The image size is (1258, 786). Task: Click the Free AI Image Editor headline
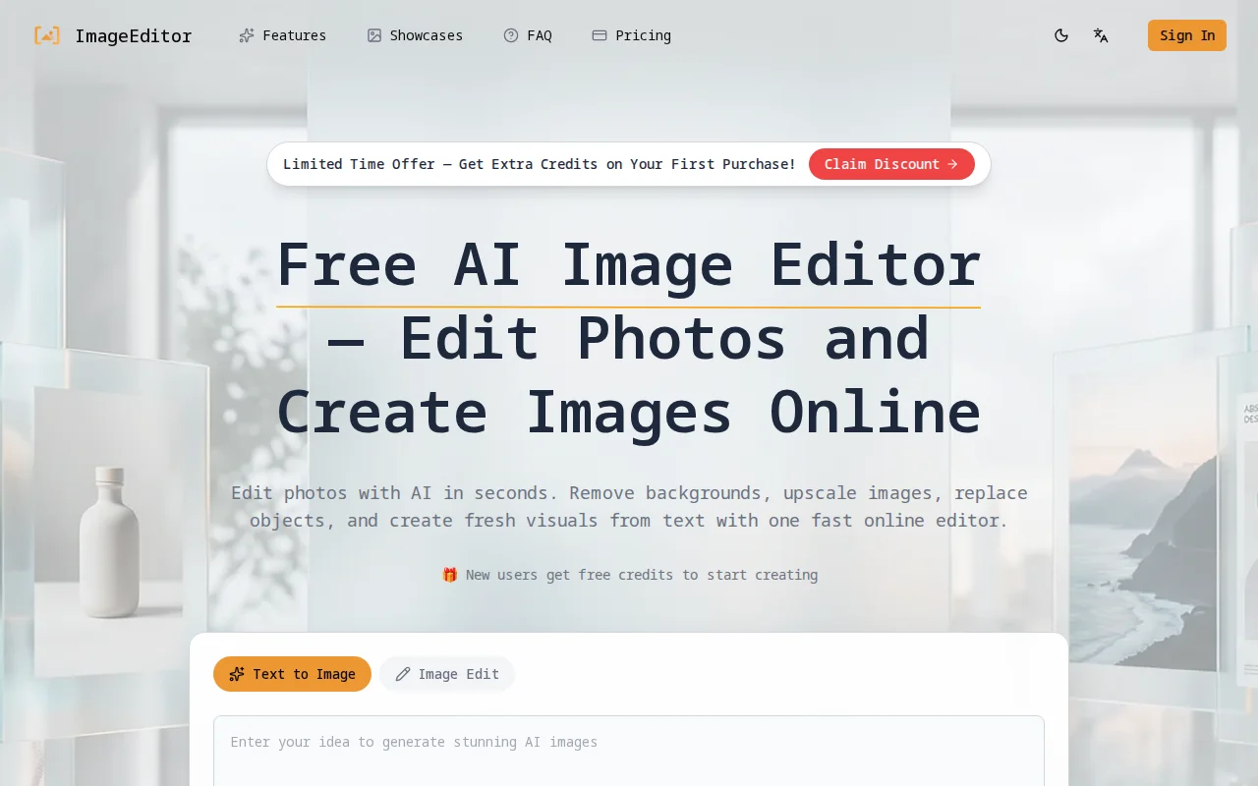tap(629, 338)
